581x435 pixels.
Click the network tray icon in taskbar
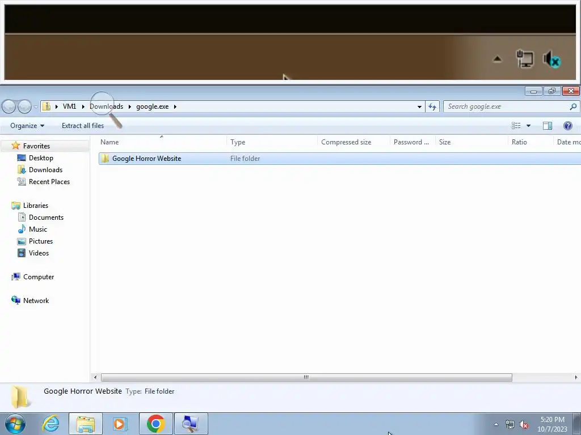510,425
